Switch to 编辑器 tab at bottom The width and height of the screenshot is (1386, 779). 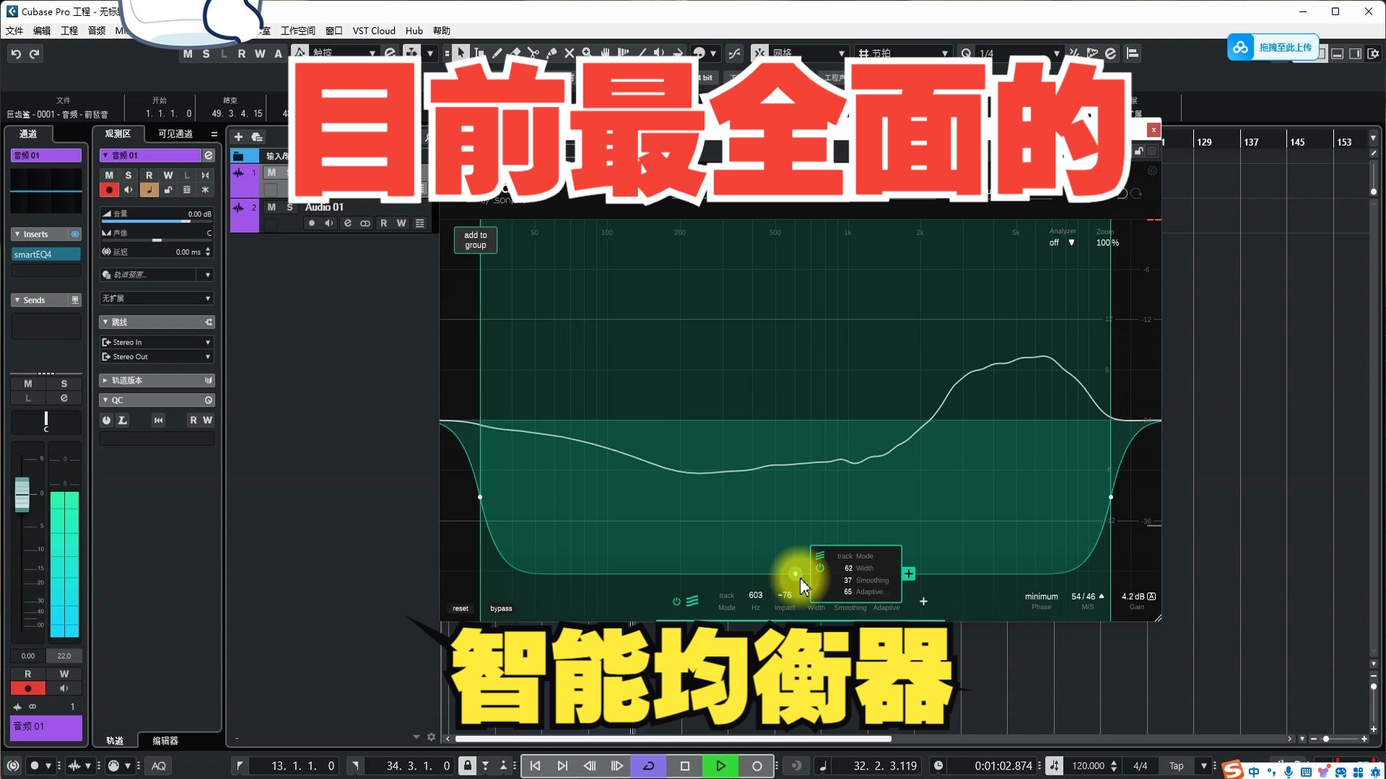point(165,741)
